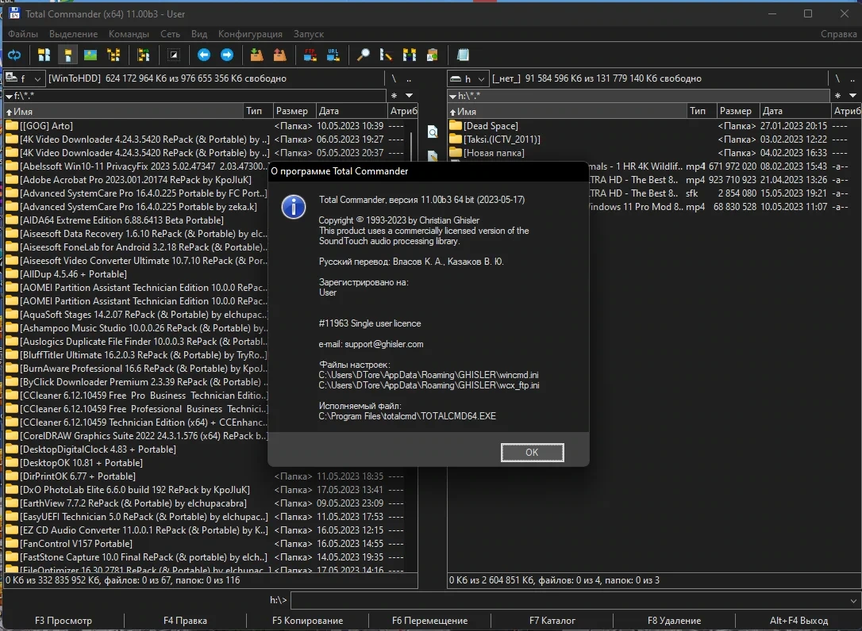Click the invert selection toolbar icon
Viewport: 862px width, 631px height.
tap(174, 55)
